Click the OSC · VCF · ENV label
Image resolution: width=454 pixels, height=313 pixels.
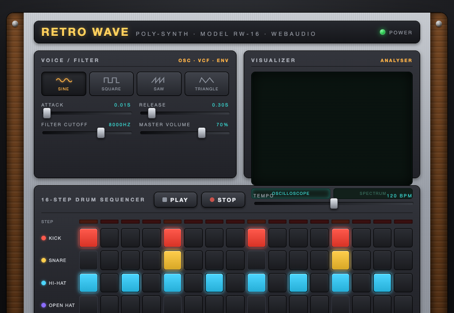point(204,60)
